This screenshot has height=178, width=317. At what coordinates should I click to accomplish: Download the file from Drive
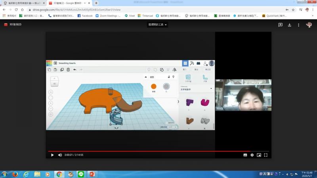[x=289, y=25]
